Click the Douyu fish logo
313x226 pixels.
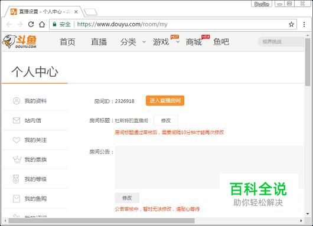point(19,41)
